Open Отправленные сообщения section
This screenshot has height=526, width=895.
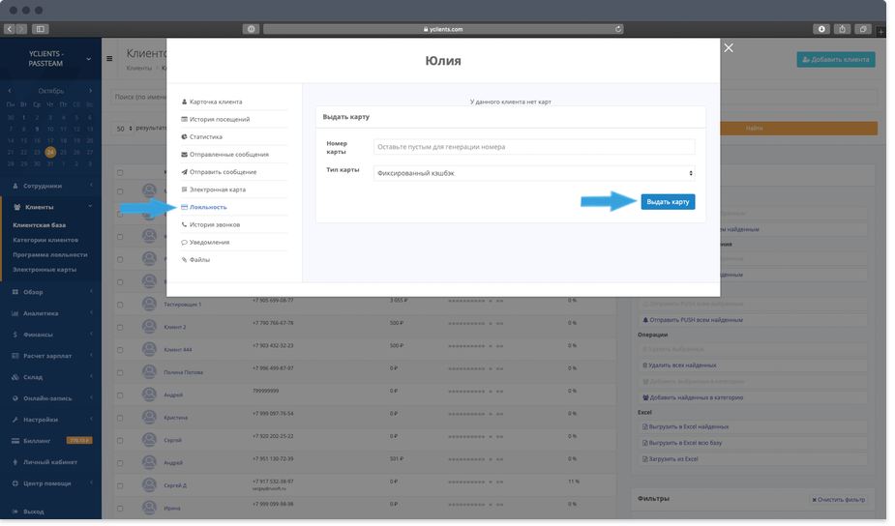pos(224,155)
